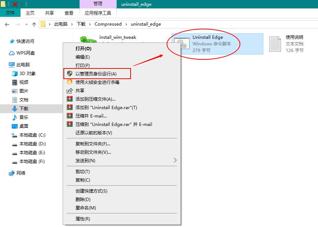Click the 图片 folder icon
The height and width of the screenshot is (227, 318).
(x=15, y=91)
